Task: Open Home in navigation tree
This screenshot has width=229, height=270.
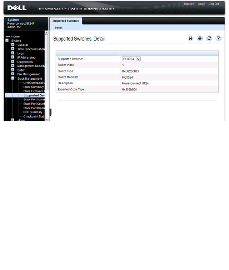Action: point(15,36)
